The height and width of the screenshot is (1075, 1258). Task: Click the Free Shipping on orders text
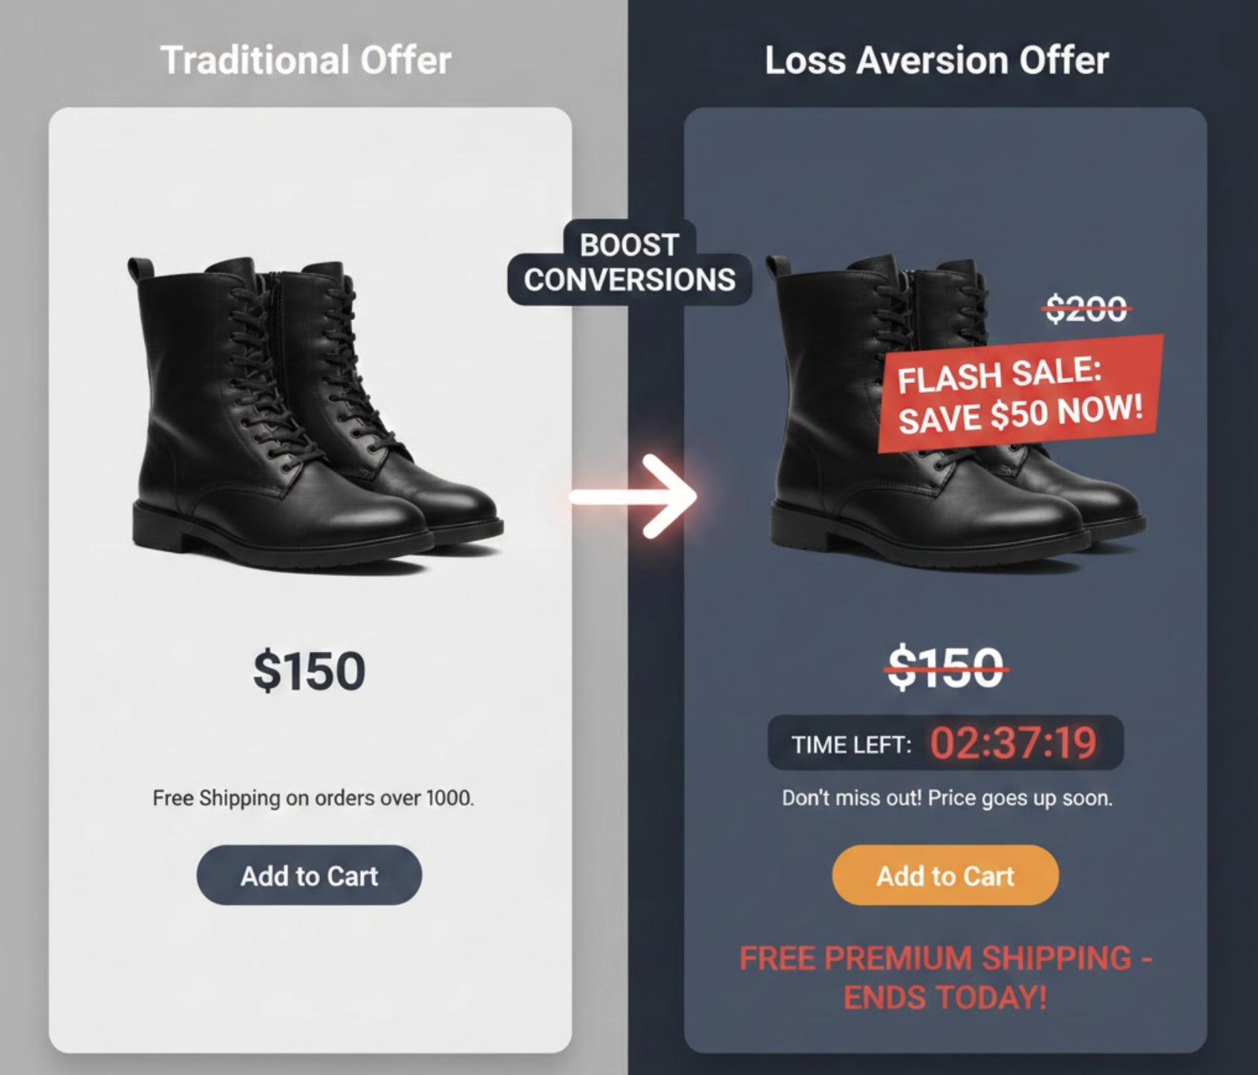[313, 798]
